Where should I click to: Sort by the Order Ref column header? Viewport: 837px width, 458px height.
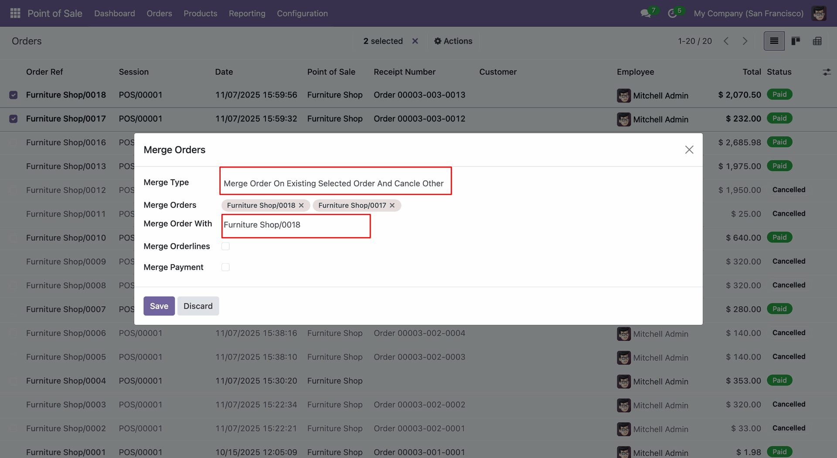[44, 72]
